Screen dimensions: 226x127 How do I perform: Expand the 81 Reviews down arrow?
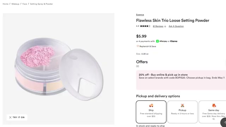point(165,26)
